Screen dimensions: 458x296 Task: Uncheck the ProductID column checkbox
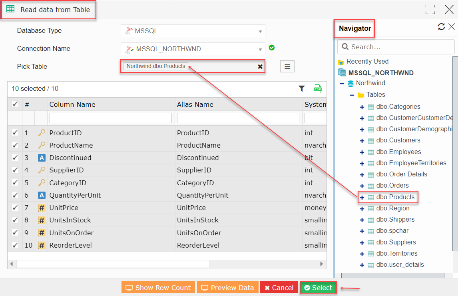point(15,132)
